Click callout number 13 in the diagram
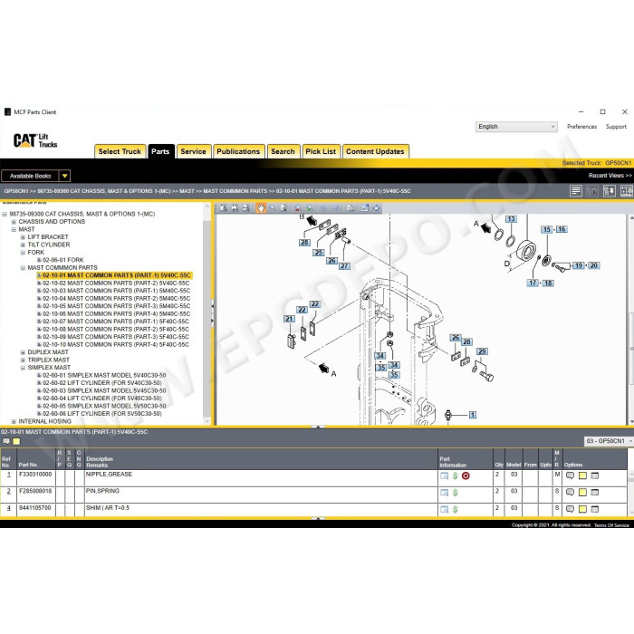This screenshot has width=634, height=634. (x=511, y=219)
